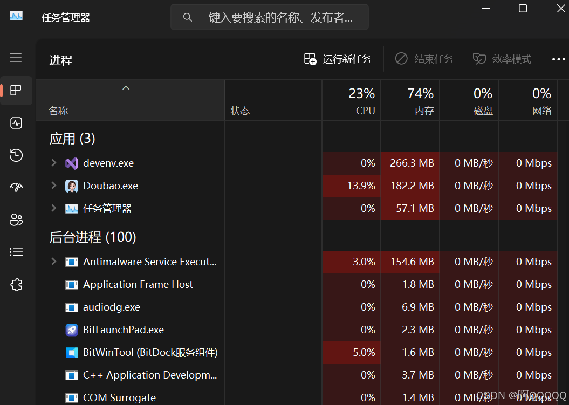Collapse the sidebar using hamburger menu icon
This screenshot has width=569, height=405.
coord(16,58)
